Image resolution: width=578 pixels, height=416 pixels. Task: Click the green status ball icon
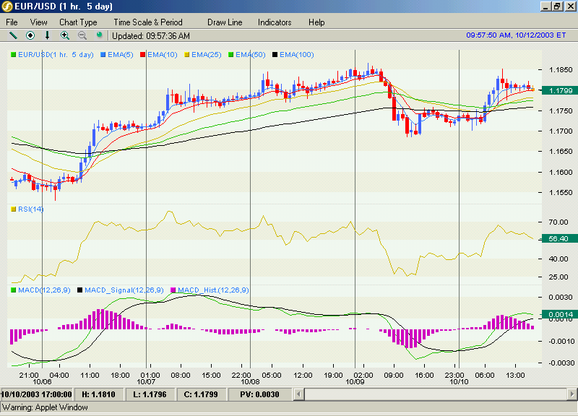coord(99,35)
